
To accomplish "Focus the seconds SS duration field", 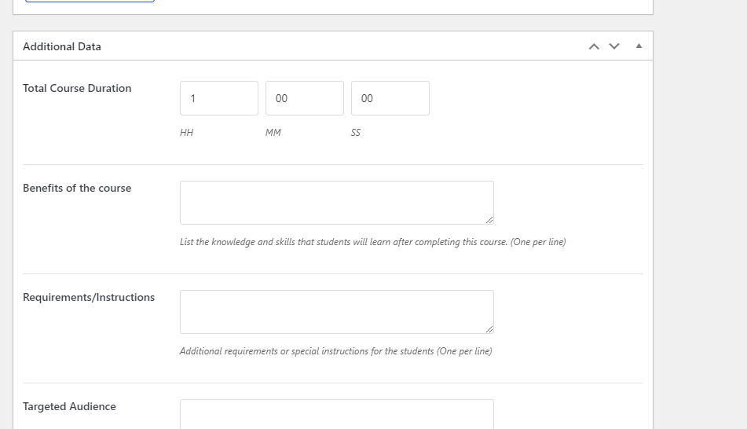I will coord(390,98).
